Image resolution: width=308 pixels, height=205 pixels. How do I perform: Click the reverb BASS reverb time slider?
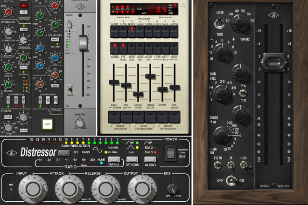[x=114, y=82]
